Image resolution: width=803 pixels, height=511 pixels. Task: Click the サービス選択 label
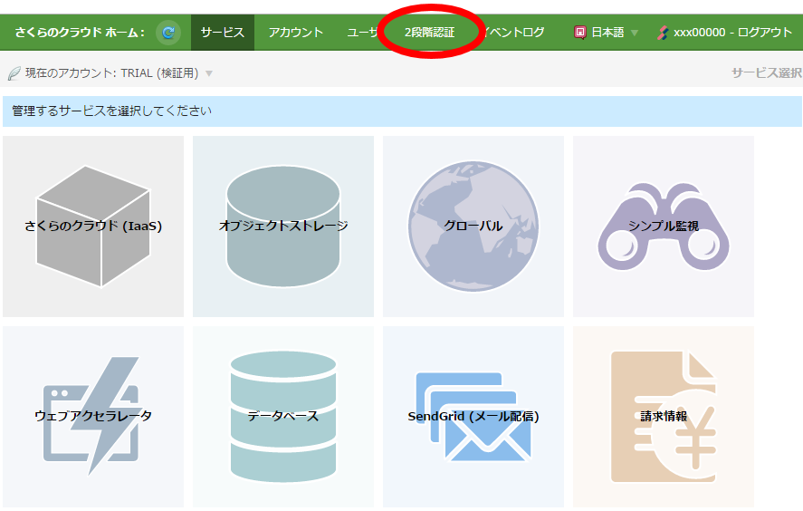click(x=767, y=73)
